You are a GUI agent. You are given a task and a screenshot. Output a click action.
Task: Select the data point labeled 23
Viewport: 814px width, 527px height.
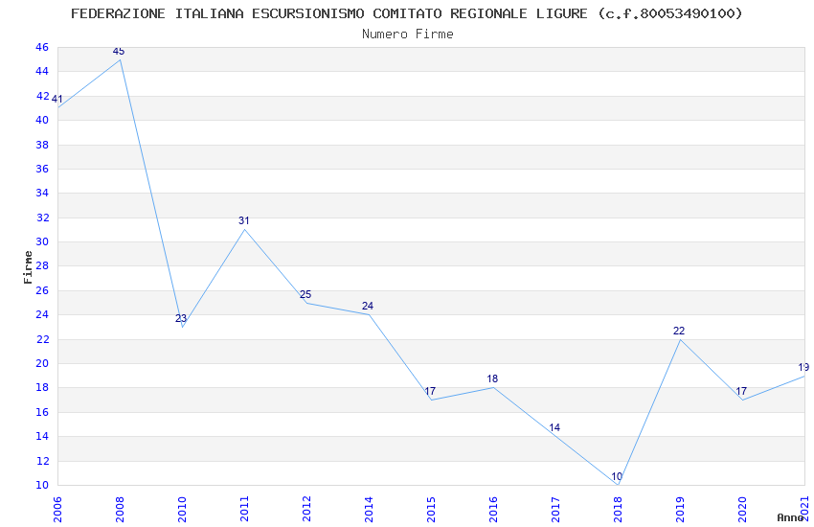[181, 318]
